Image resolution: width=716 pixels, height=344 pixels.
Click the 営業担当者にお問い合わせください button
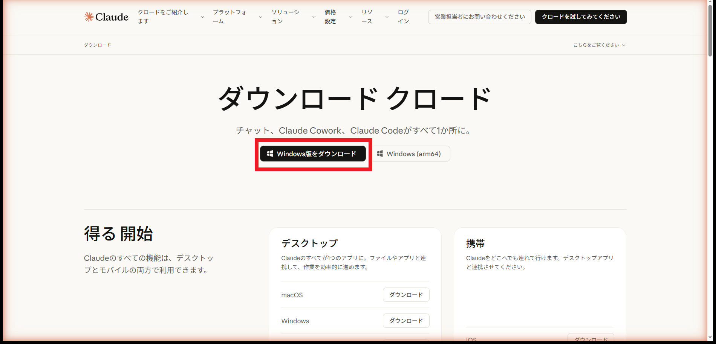click(x=479, y=17)
